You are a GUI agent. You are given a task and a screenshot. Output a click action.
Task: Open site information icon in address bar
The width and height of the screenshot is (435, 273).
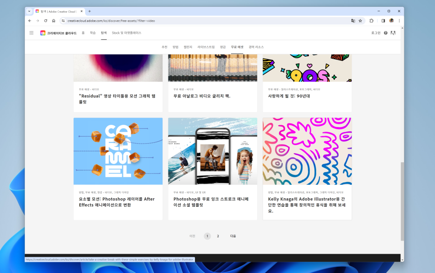click(x=63, y=21)
